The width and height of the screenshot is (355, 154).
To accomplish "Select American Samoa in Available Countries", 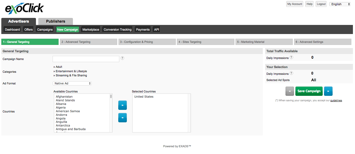I will tap(68, 111).
